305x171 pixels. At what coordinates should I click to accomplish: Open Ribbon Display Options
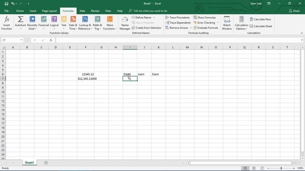click(269, 3)
